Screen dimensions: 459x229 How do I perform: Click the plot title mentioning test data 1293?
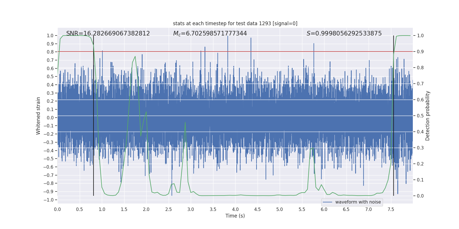(x=235, y=23)
